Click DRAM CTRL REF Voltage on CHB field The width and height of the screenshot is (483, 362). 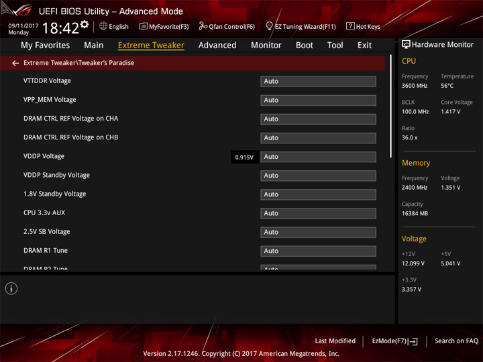318,138
